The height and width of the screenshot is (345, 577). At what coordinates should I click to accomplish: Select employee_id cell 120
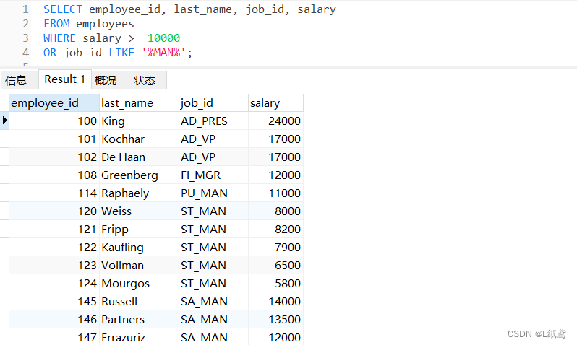click(54, 211)
